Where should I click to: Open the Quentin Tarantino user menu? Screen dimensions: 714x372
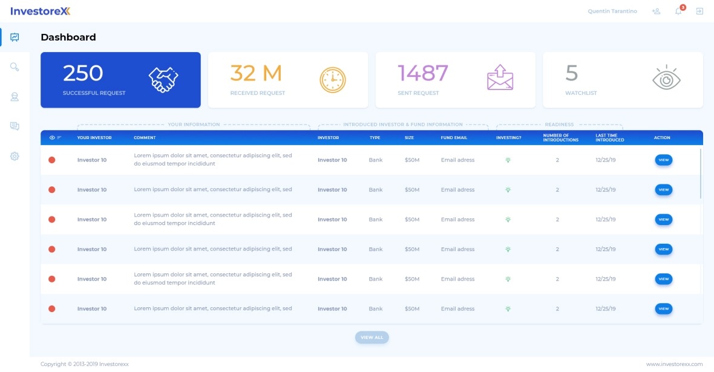tap(612, 11)
